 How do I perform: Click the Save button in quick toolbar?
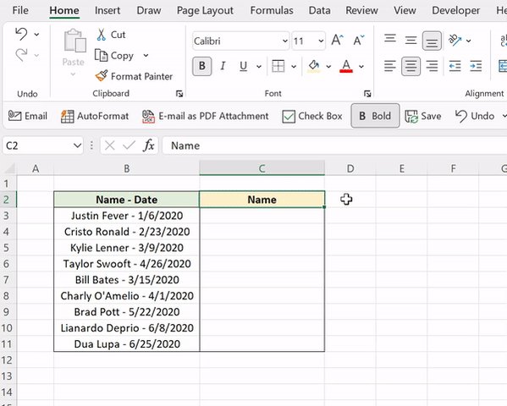(423, 116)
